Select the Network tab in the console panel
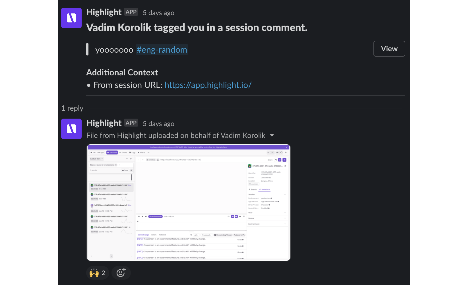471x285 pixels. pyautogui.click(x=162, y=235)
